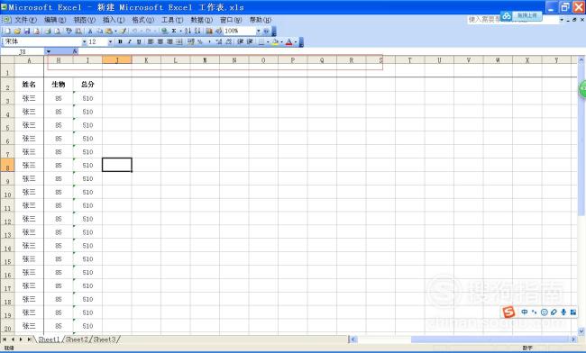
Task: Toggle align left
Action: pyautogui.click(x=151, y=41)
